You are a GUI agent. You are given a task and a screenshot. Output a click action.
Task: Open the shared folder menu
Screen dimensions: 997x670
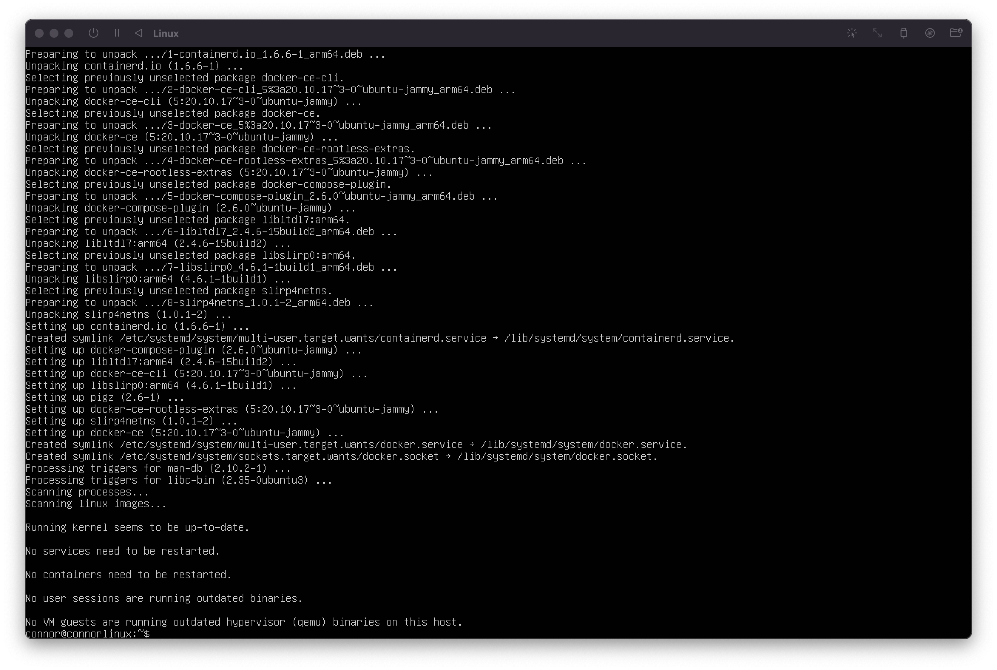(956, 33)
